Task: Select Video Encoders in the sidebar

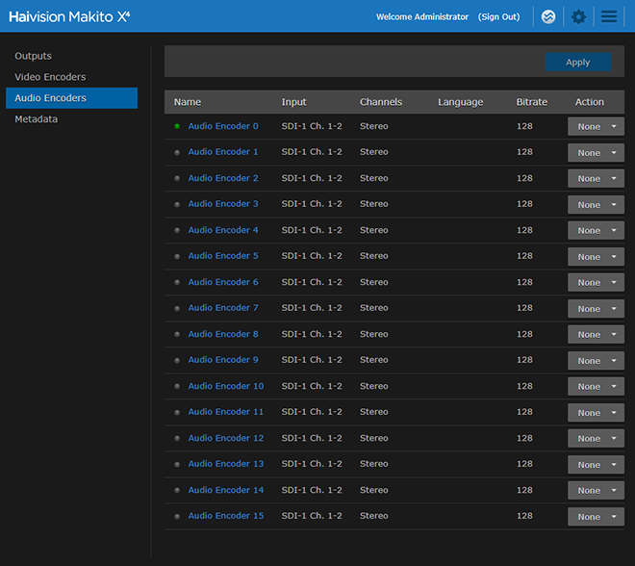Action: click(50, 77)
